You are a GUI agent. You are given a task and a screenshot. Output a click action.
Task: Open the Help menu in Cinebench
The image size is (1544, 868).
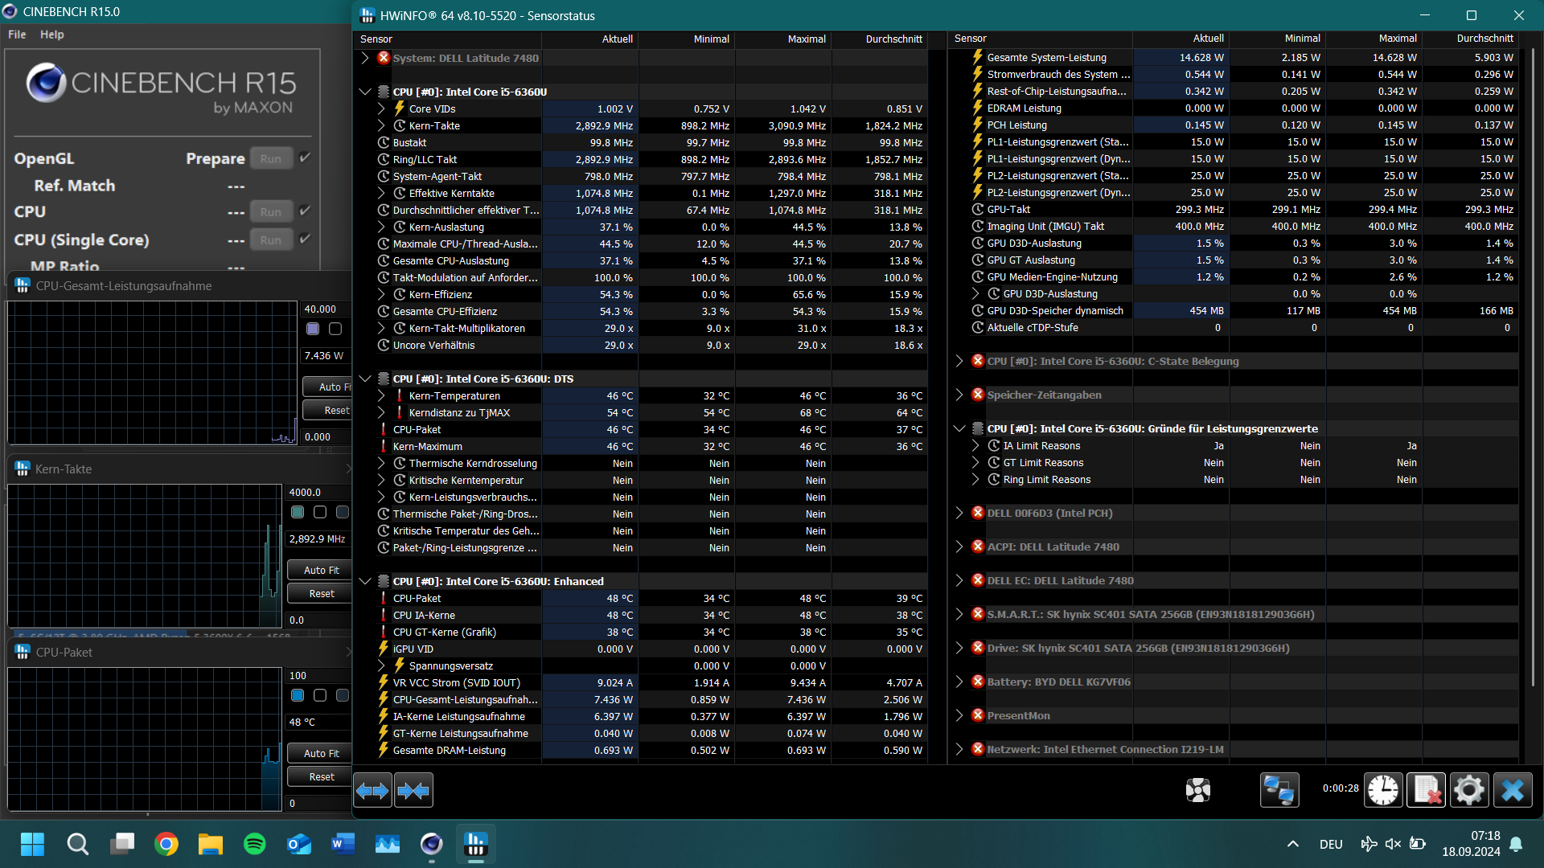point(51,34)
